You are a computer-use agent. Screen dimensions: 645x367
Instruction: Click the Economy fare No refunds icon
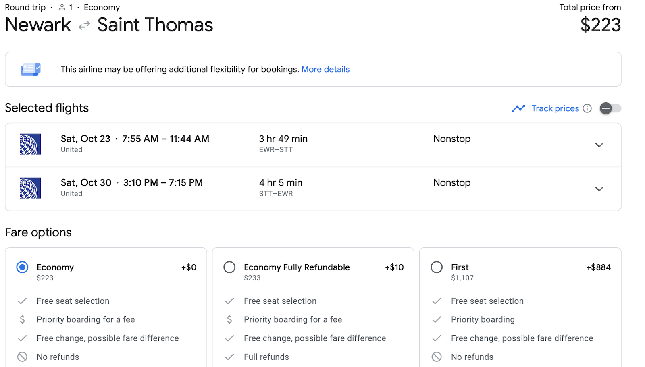click(x=22, y=357)
